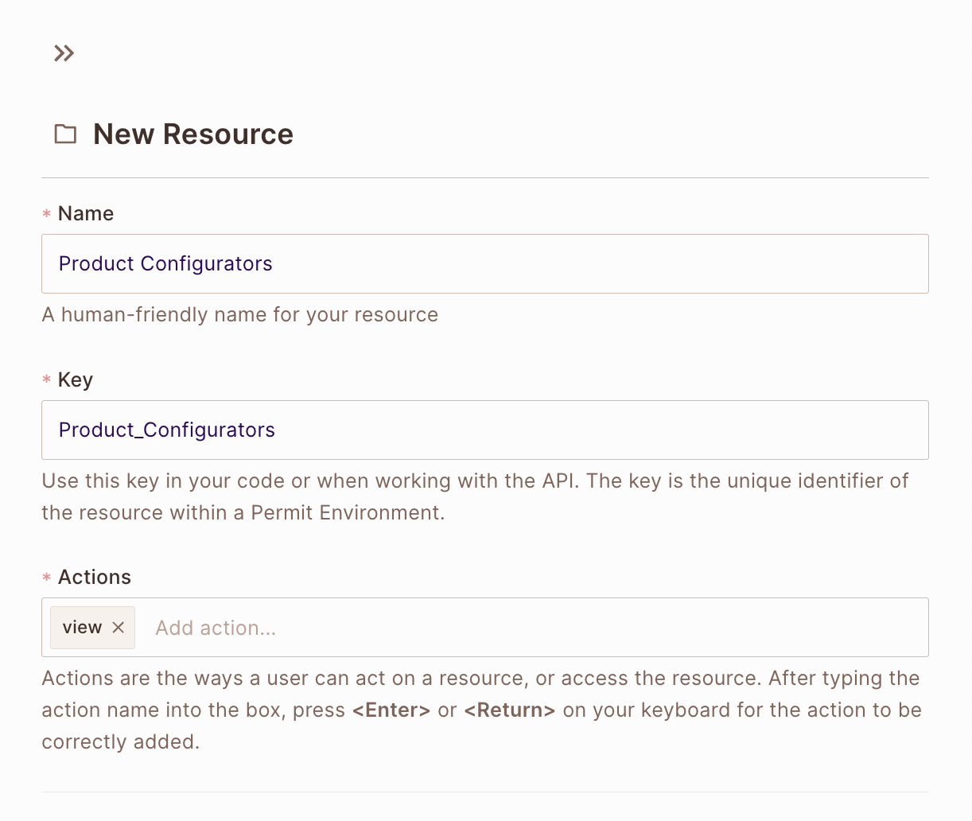Screen dimensions: 972x821
Task: Click the Name field label
Action: point(86,213)
